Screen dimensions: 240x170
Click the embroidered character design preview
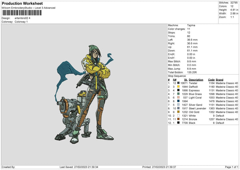coord(84,94)
